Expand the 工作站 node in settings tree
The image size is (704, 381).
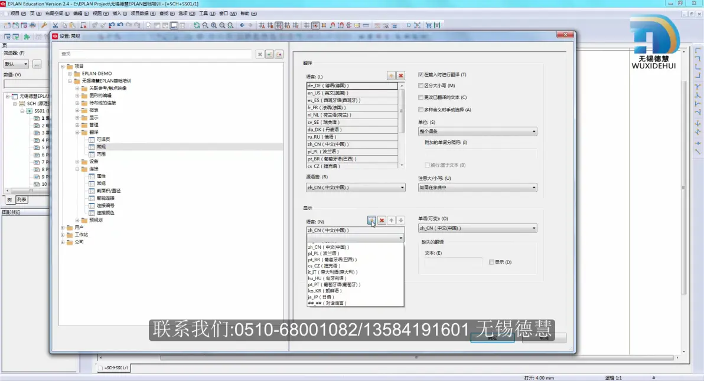click(63, 235)
